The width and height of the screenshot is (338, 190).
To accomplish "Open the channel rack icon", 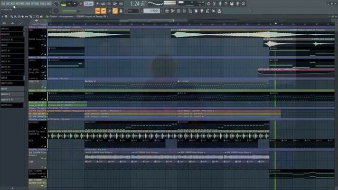I will point(179,11).
